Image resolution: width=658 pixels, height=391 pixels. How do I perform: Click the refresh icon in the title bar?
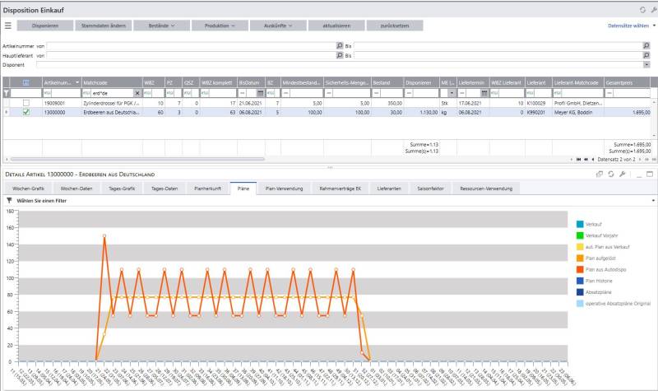[x=642, y=8]
